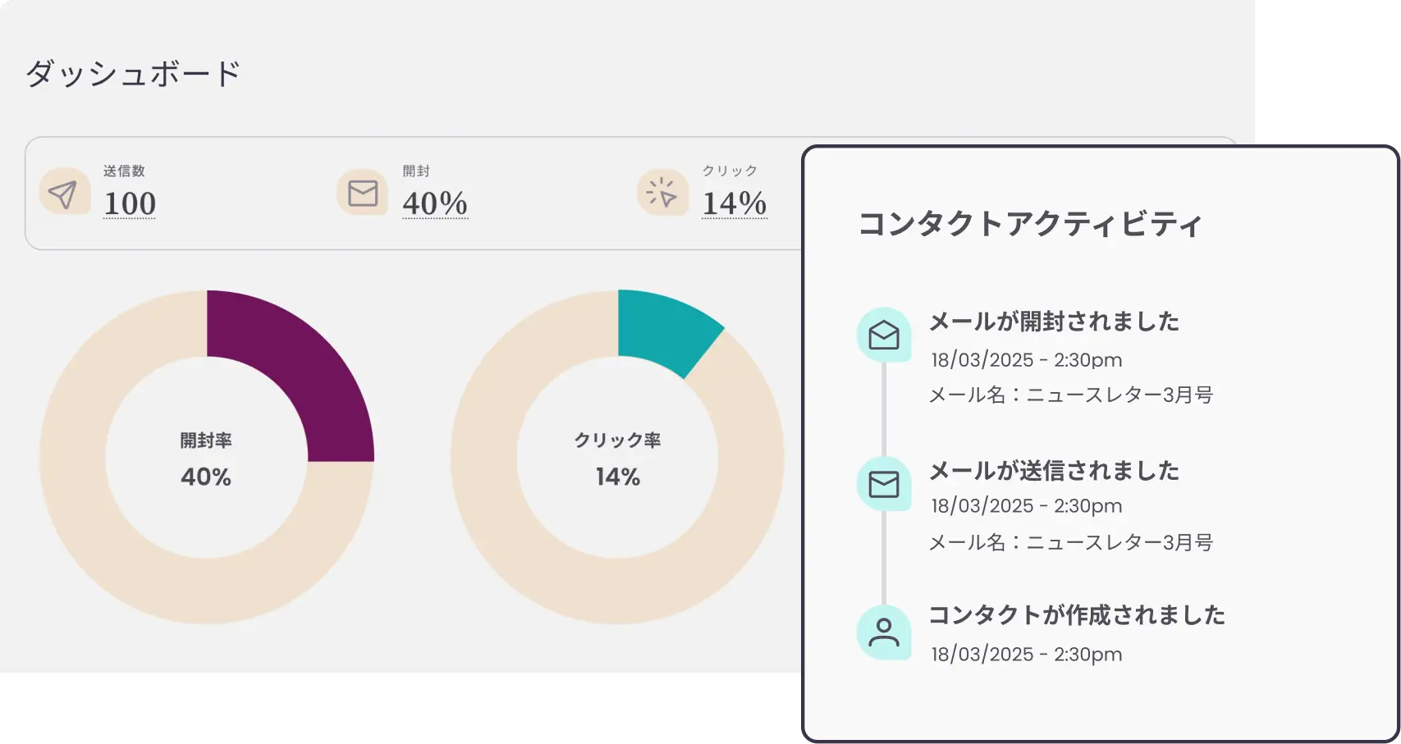Click メール名：ニュースレター3月号 under opened email
Image resolution: width=1401 pixels, height=744 pixels.
(x=1071, y=395)
